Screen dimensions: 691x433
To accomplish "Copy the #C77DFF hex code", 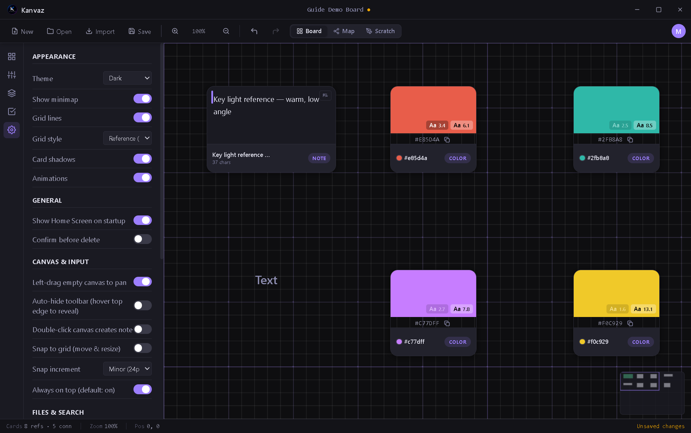I will (447, 323).
